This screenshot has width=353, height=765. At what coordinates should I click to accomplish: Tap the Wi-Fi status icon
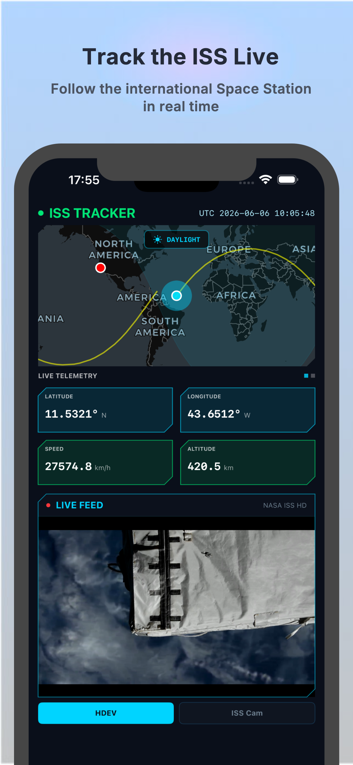tap(265, 179)
